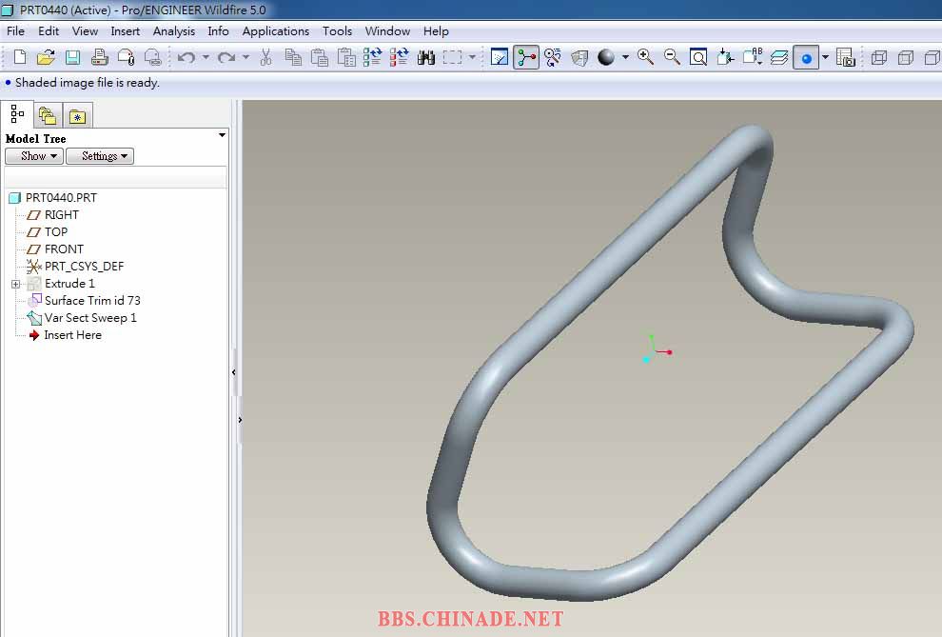Viewport: 942px width, 637px height.
Task: Toggle the spin center display button
Action: (526, 58)
